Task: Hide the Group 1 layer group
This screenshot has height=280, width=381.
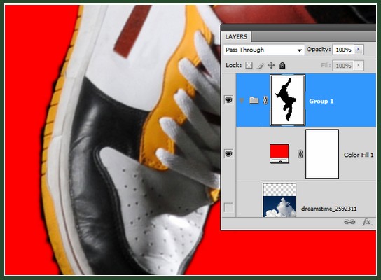Action: pos(228,100)
